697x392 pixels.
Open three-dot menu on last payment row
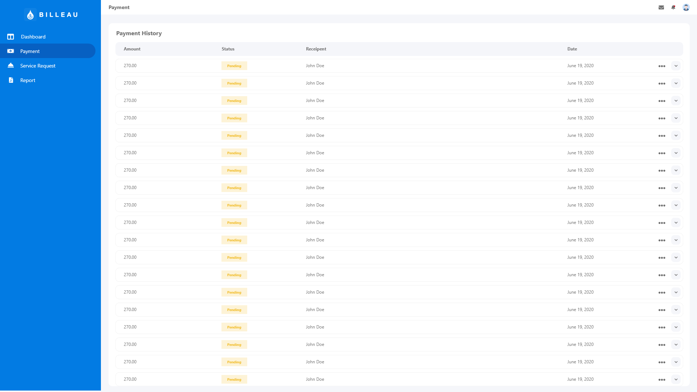pos(661,380)
